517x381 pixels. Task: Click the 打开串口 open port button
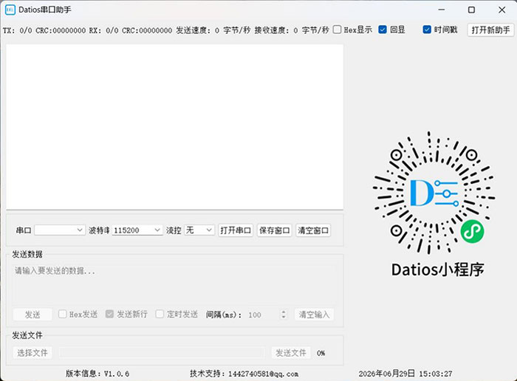point(236,230)
